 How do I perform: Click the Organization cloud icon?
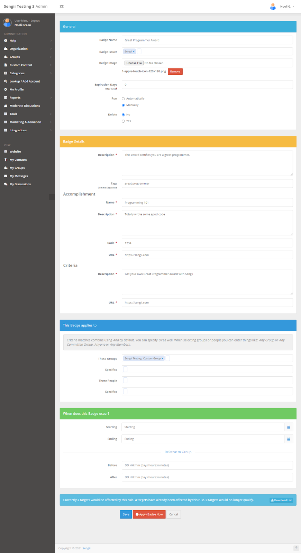point(6,49)
